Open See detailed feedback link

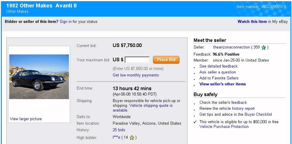[218, 66]
